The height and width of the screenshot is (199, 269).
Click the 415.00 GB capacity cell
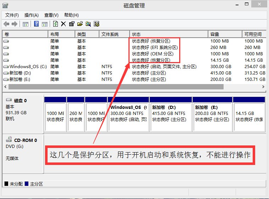click(x=221, y=73)
